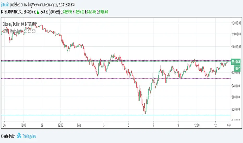Click the 7 date label on time axis
This screenshot has width=243, height=143.
(x=153, y=125)
